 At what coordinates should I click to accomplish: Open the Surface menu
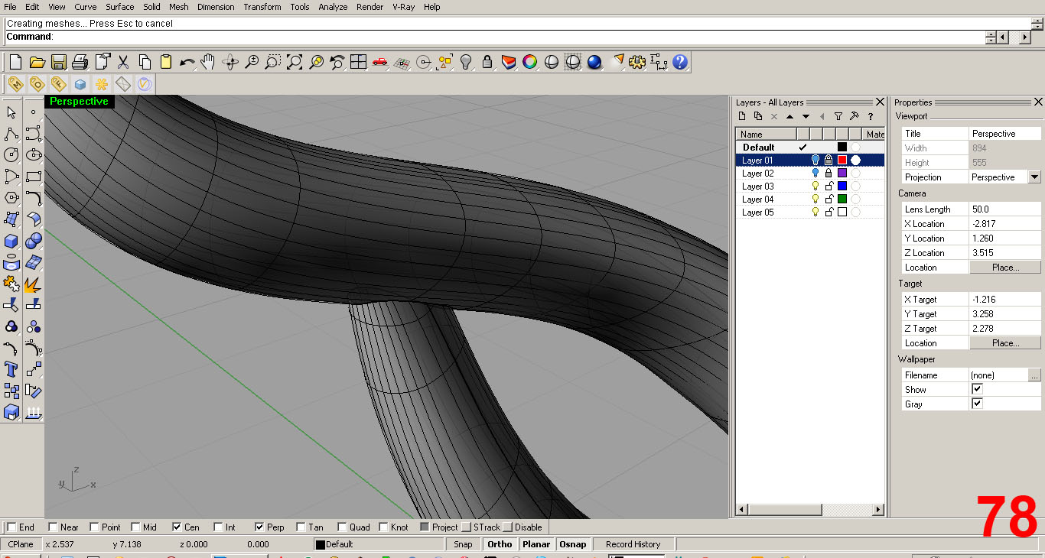point(119,7)
